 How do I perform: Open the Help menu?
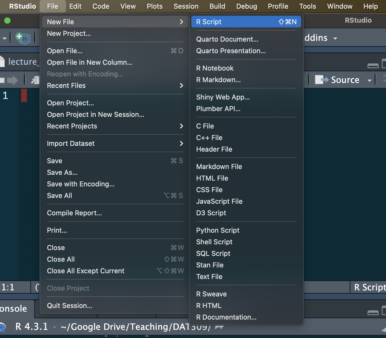tap(370, 6)
